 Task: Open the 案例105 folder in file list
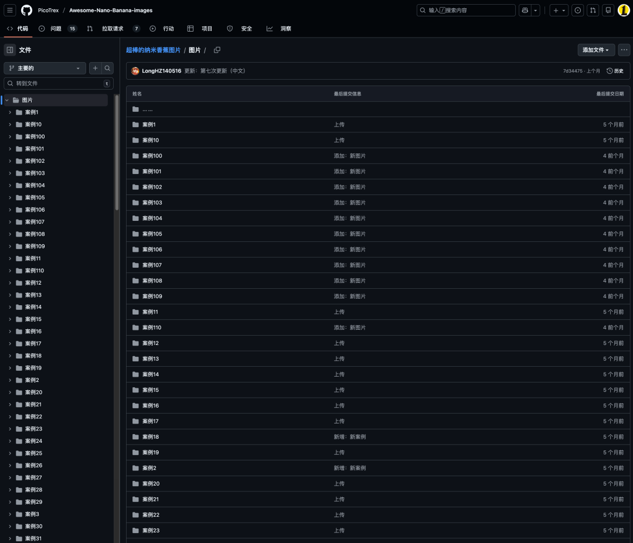tap(152, 234)
